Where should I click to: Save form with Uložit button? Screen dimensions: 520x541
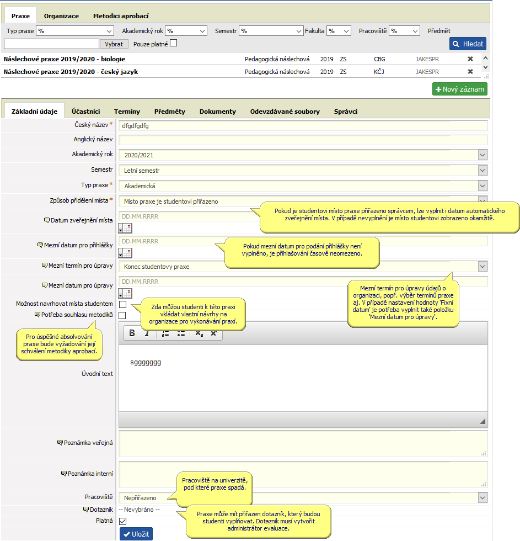136,534
